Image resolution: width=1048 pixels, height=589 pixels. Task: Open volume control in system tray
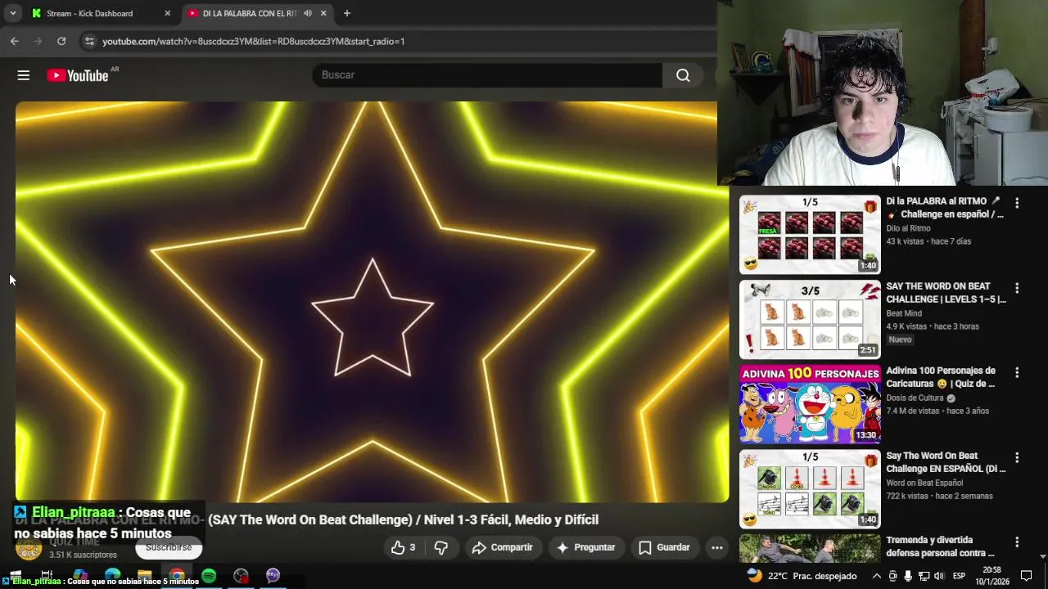pyautogui.click(x=940, y=576)
